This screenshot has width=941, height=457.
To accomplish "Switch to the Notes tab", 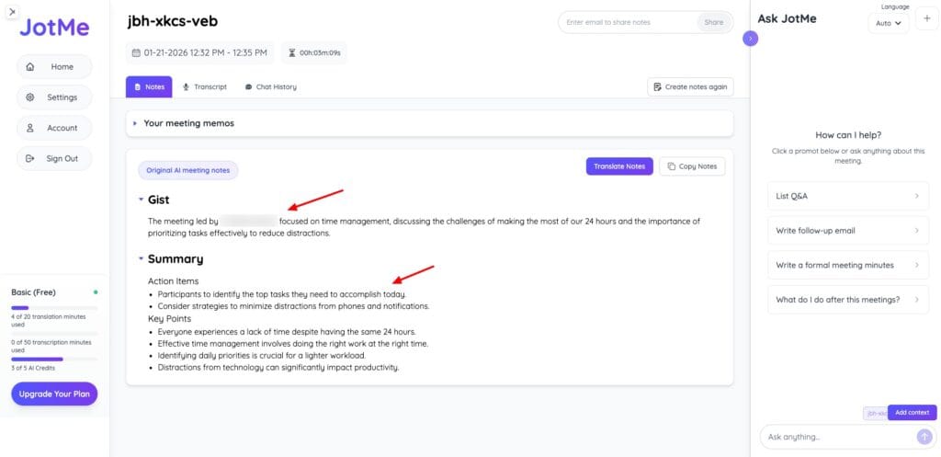I will coord(149,86).
